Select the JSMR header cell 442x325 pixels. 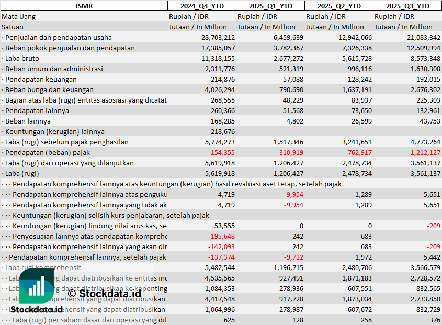point(84,6)
